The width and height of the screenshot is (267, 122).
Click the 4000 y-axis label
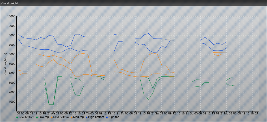12,73
